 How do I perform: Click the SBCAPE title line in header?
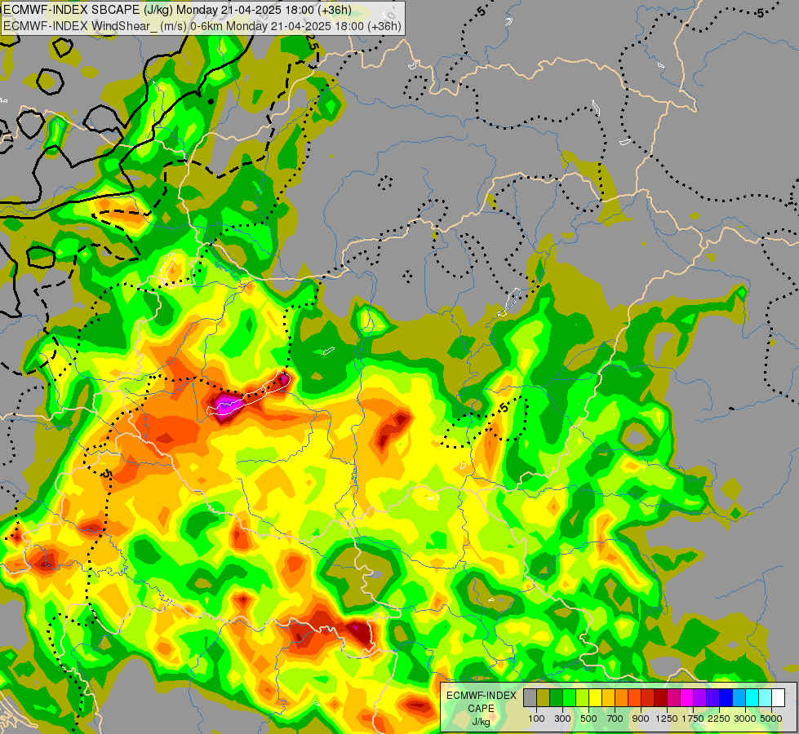pos(177,10)
